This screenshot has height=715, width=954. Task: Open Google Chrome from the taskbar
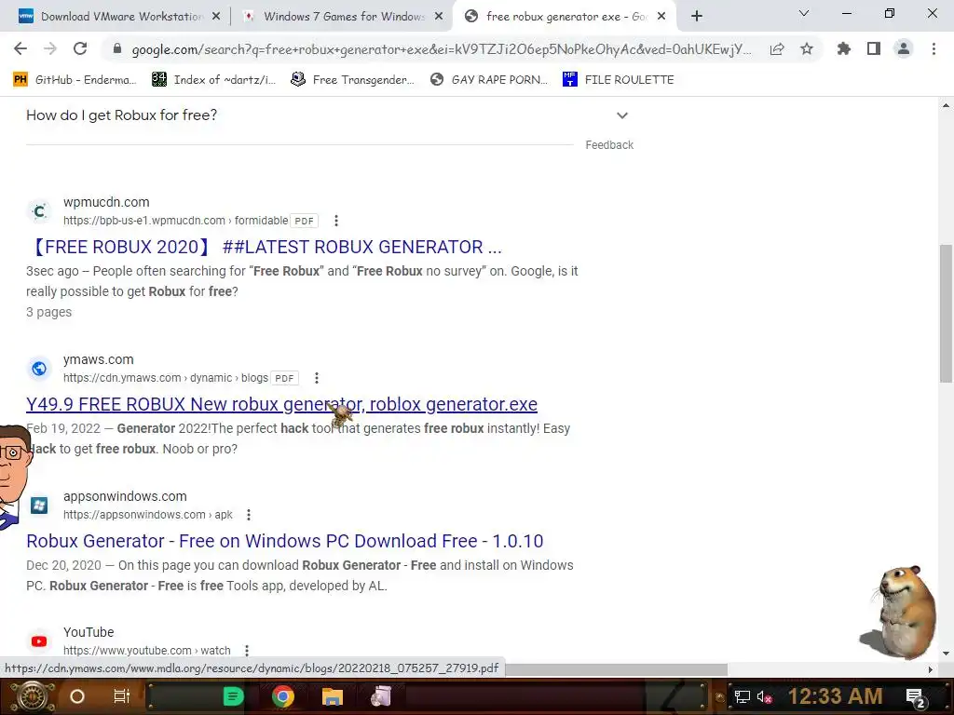point(283,696)
